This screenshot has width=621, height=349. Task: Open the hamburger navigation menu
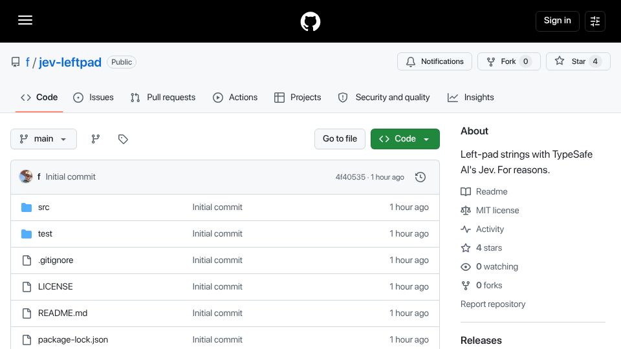(25, 20)
